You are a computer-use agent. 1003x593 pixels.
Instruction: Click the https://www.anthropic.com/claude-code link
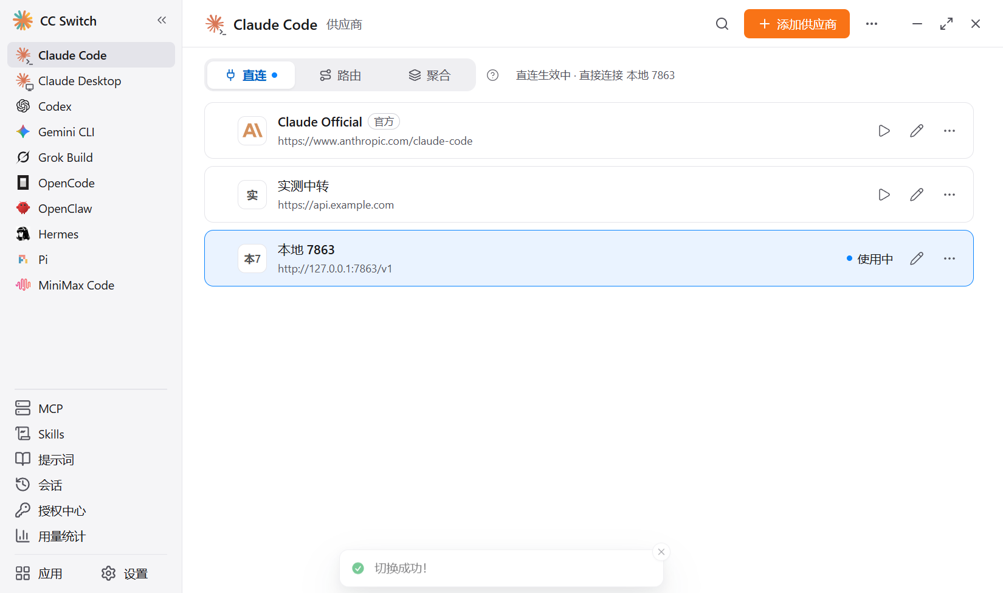[x=375, y=141]
